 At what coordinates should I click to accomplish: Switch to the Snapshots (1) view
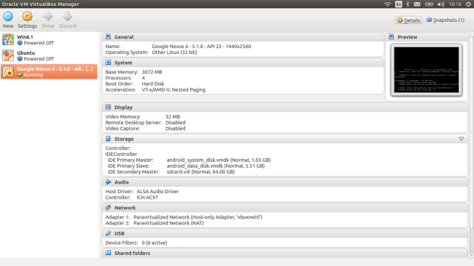[x=446, y=20]
